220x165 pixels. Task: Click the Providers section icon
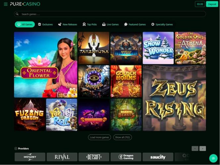16,148
